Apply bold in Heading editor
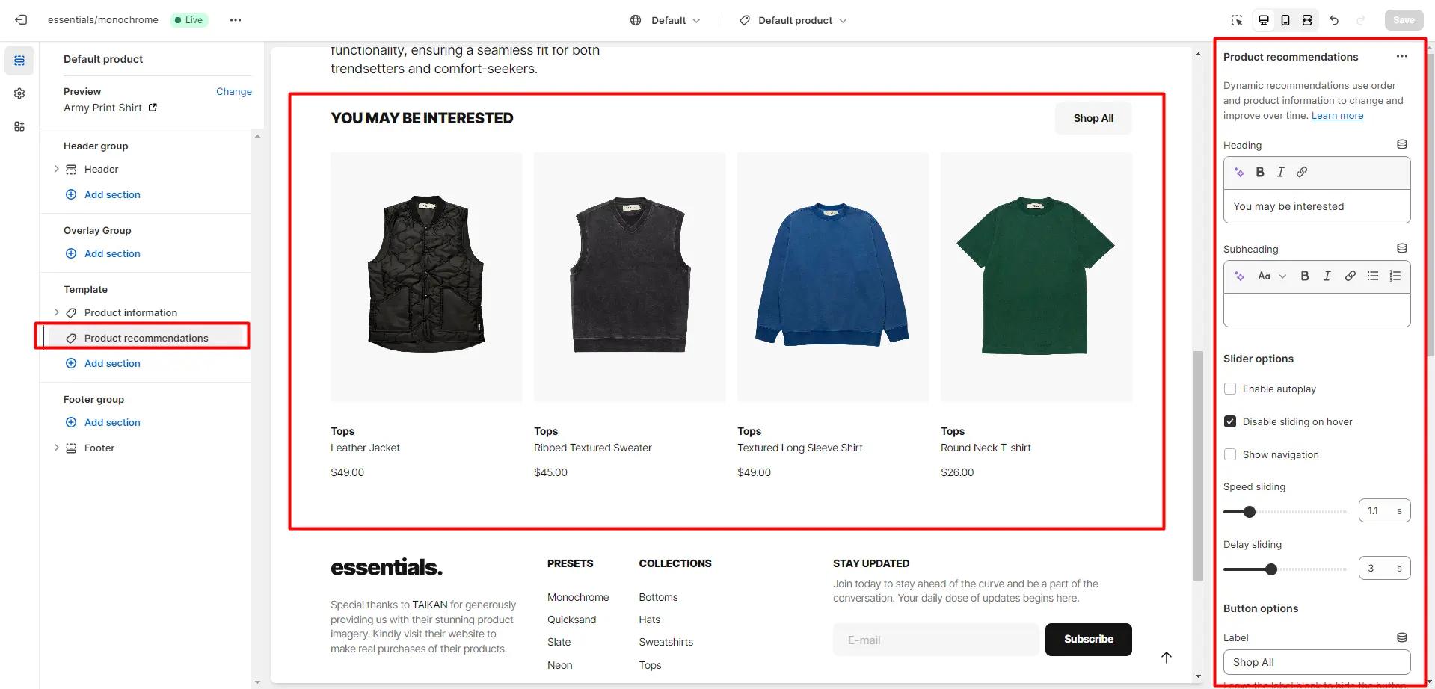1435x689 pixels. click(1260, 172)
